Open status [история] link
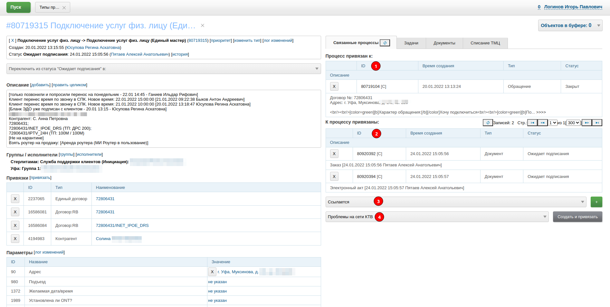Screen dimensions: 610x307 180,54
